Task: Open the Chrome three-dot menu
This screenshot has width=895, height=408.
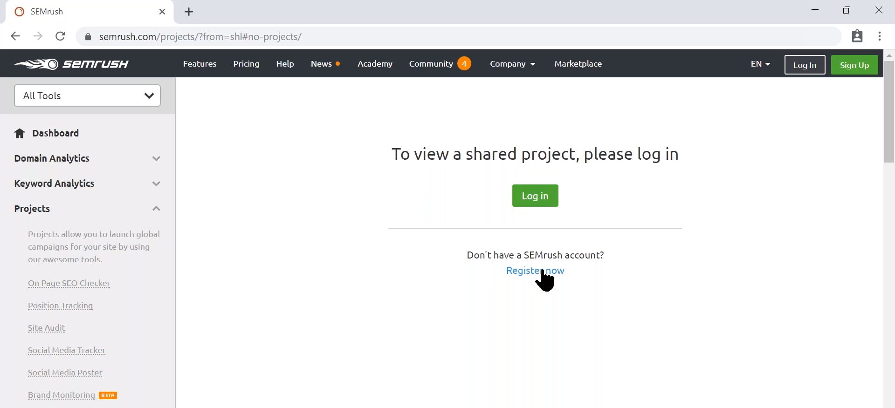Action: pos(880,36)
